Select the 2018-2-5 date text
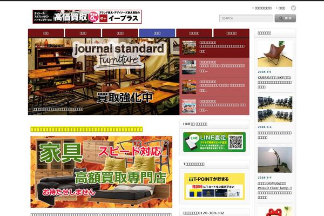 pyautogui.click(x=265, y=72)
